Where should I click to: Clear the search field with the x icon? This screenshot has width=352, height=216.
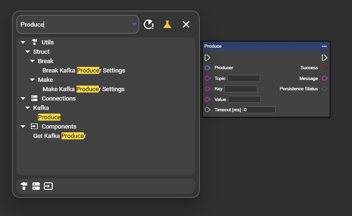[x=134, y=24]
